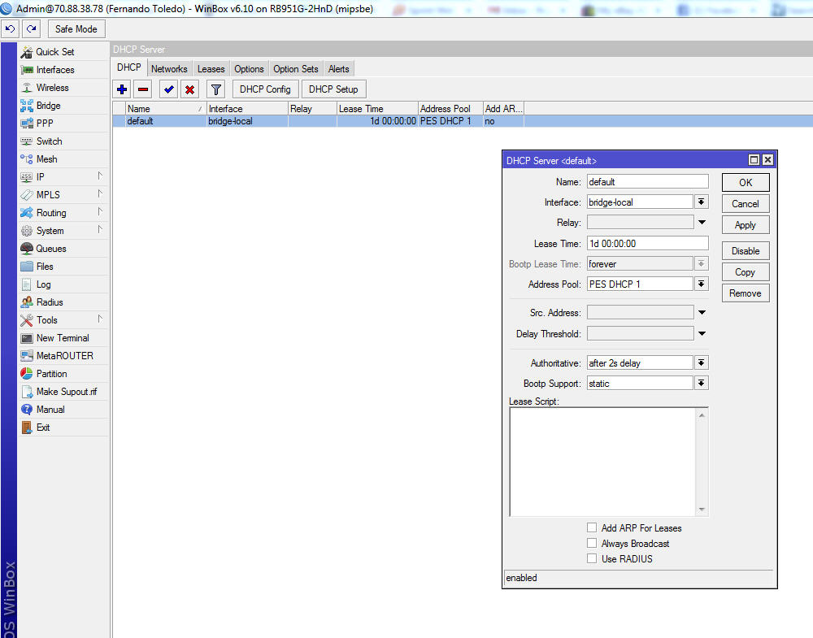Image resolution: width=813 pixels, height=638 pixels.
Task: Click the Disable button in dialog
Action: (746, 251)
